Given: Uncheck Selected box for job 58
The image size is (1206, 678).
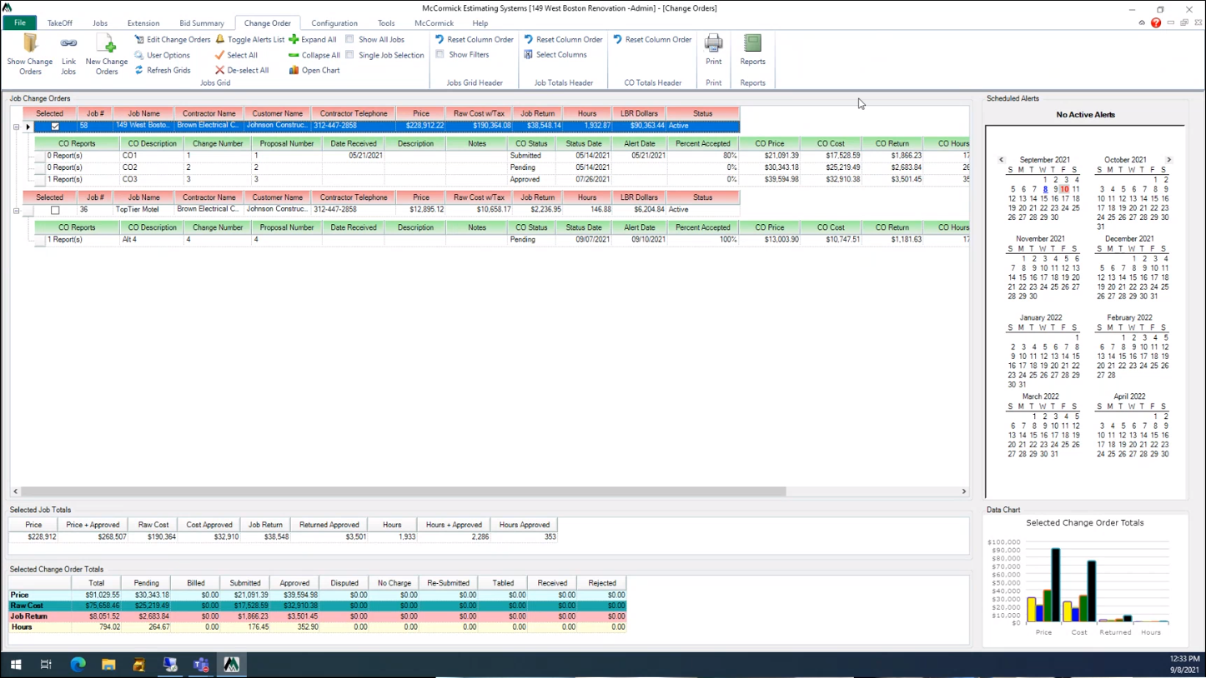Looking at the screenshot, I should (x=55, y=127).
